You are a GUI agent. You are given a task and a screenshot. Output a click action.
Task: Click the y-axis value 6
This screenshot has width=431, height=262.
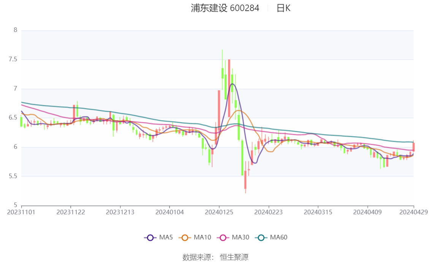click(15, 147)
